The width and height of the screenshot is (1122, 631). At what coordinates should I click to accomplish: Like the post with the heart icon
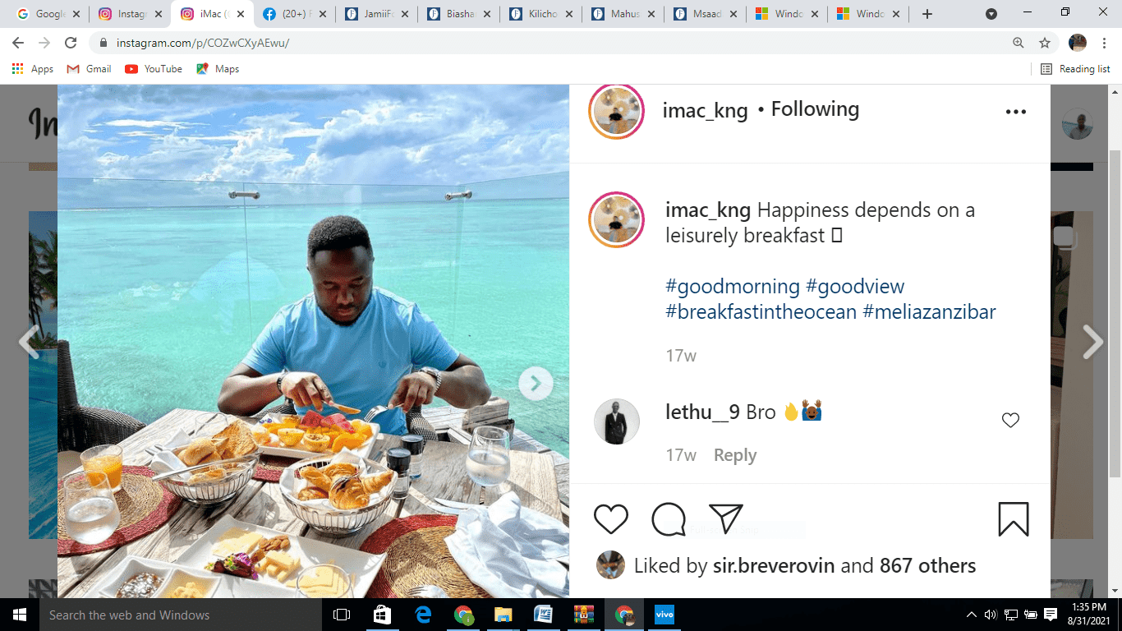pyautogui.click(x=610, y=519)
